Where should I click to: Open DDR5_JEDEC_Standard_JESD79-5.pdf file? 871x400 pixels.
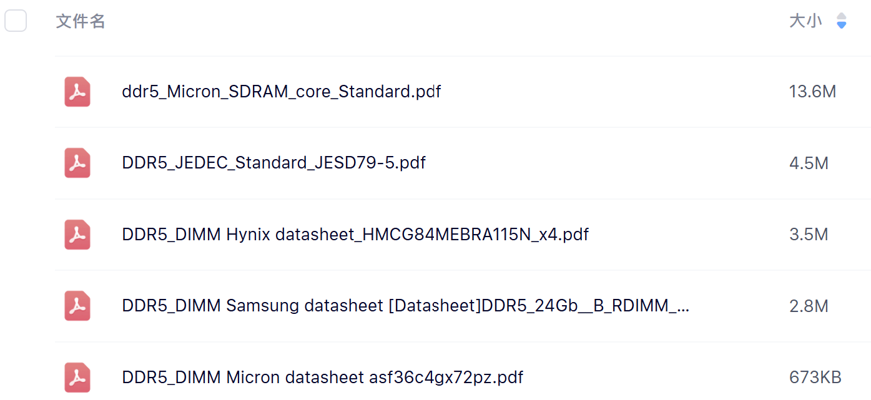click(x=273, y=163)
